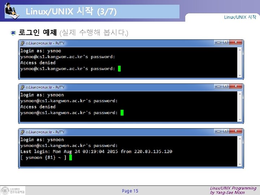
Task: Click the middle window title 'cs1.kangwon.ac.kr - PuTTY'
Action: point(45,87)
